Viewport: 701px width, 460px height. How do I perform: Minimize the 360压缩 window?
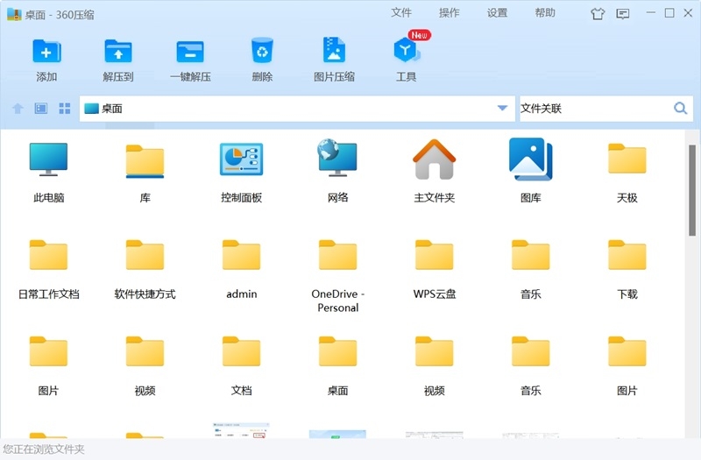(x=651, y=13)
